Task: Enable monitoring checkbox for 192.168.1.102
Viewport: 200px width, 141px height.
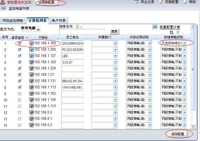Action: pyautogui.click(x=19, y=93)
